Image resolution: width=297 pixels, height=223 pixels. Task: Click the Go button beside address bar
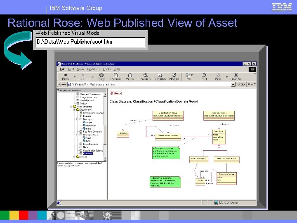pyautogui.click(x=241, y=84)
